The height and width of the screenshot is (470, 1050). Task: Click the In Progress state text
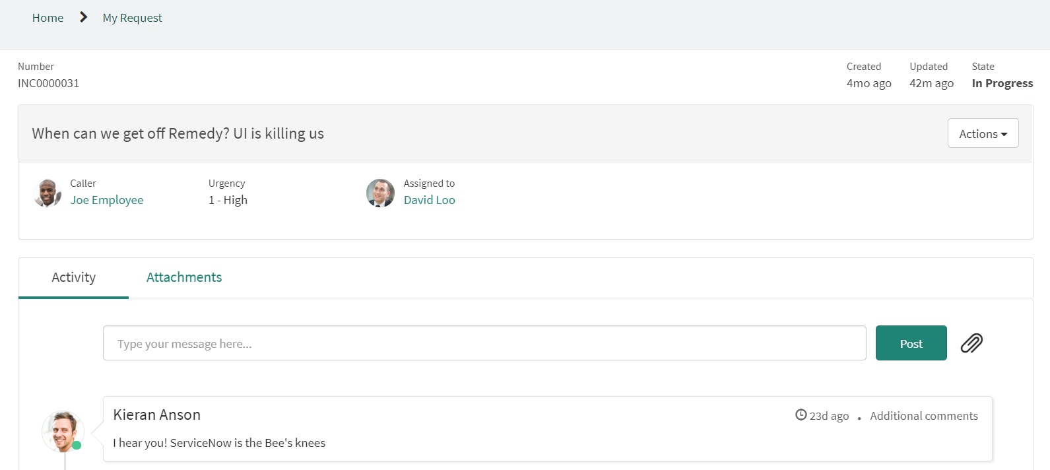pyautogui.click(x=1002, y=83)
